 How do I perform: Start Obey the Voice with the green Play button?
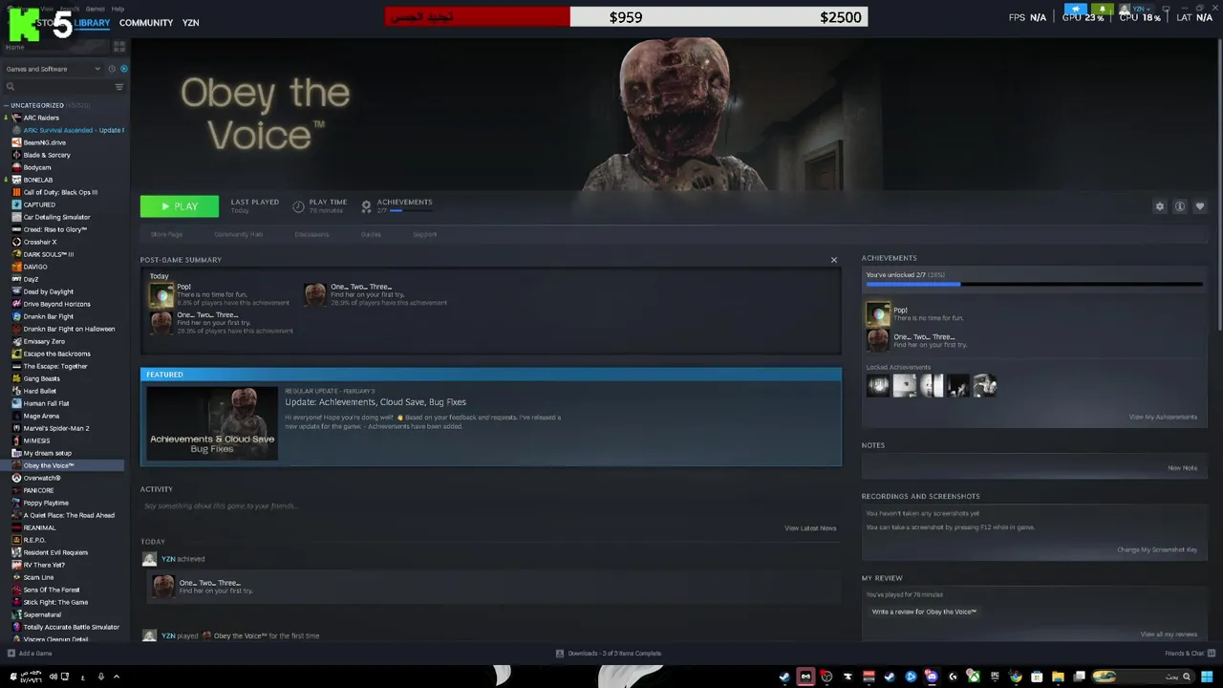coord(180,206)
